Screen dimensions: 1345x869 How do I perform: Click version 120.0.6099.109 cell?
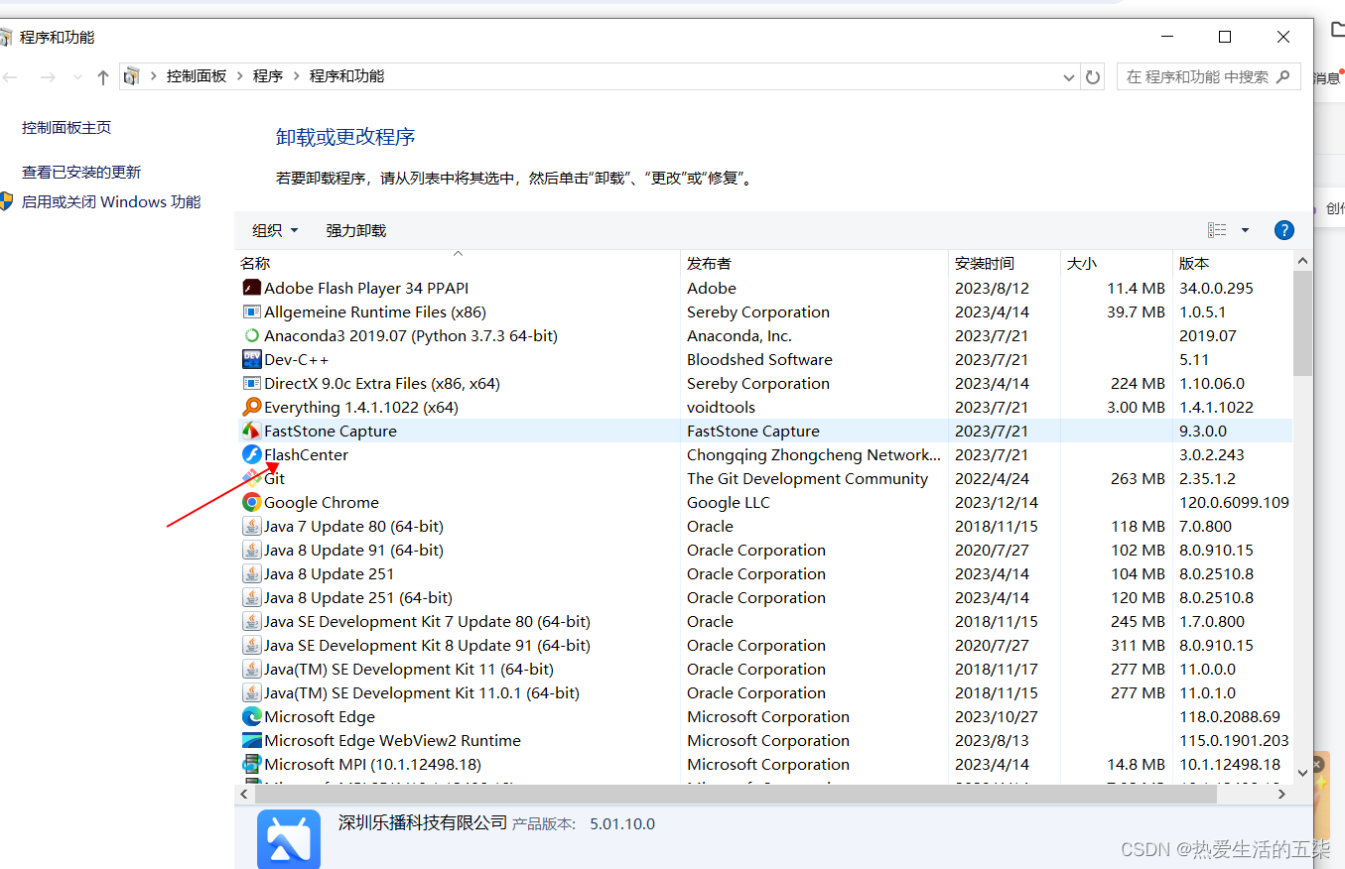click(1234, 502)
